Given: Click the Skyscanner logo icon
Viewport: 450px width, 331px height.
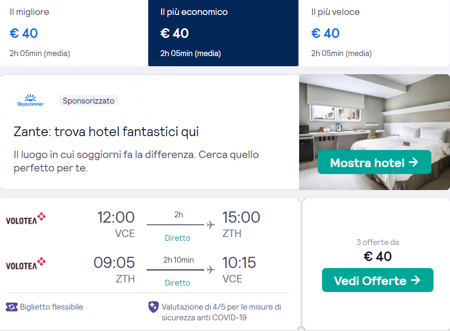Looking at the screenshot, I should (x=30, y=100).
